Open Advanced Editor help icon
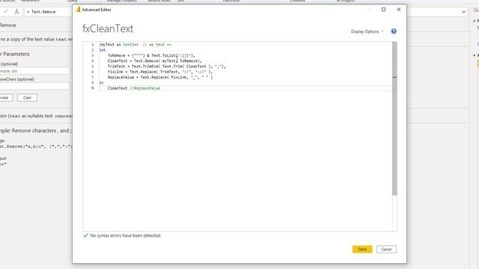This screenshot has height=269, width=479. [394, 31]
